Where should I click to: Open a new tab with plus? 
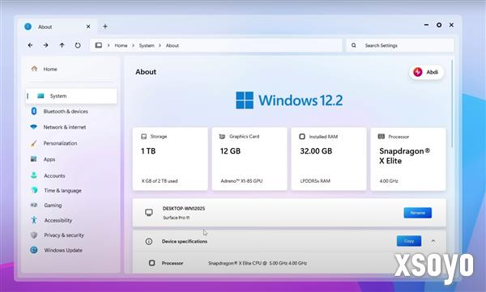pos(105,27)
